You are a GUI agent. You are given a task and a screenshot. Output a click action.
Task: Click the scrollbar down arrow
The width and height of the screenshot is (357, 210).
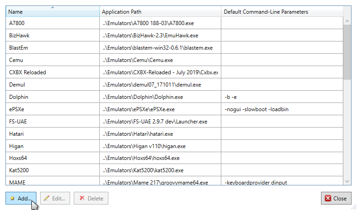[347, 181]
